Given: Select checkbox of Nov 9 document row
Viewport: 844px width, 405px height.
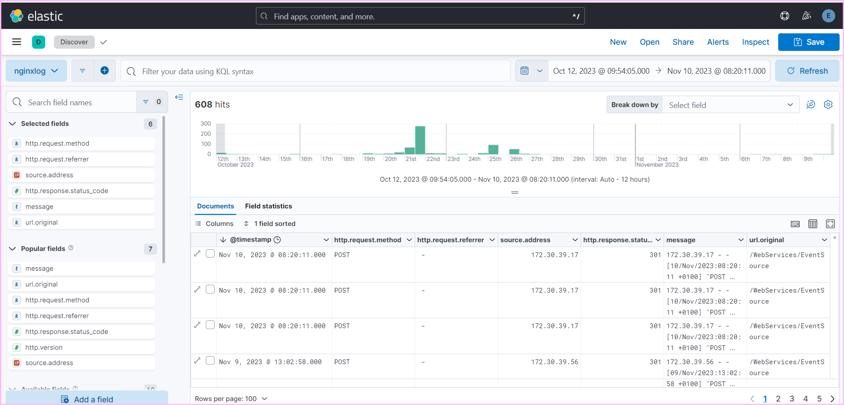Looking at the screenshot, I should [x=210, y=361].
